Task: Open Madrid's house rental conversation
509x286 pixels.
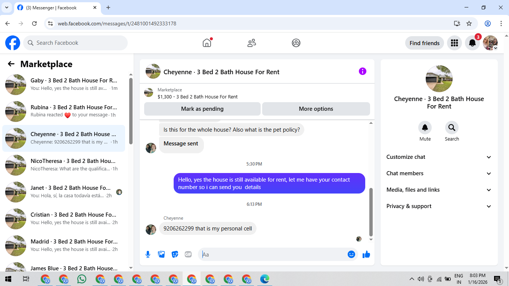Action: 63,246
